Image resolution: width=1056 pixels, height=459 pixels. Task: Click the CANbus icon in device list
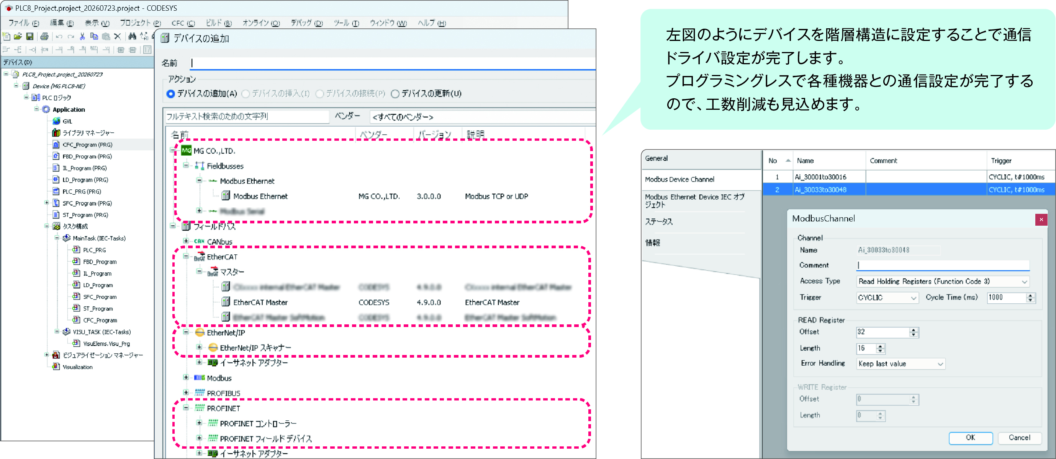click(x=199, y=241)
